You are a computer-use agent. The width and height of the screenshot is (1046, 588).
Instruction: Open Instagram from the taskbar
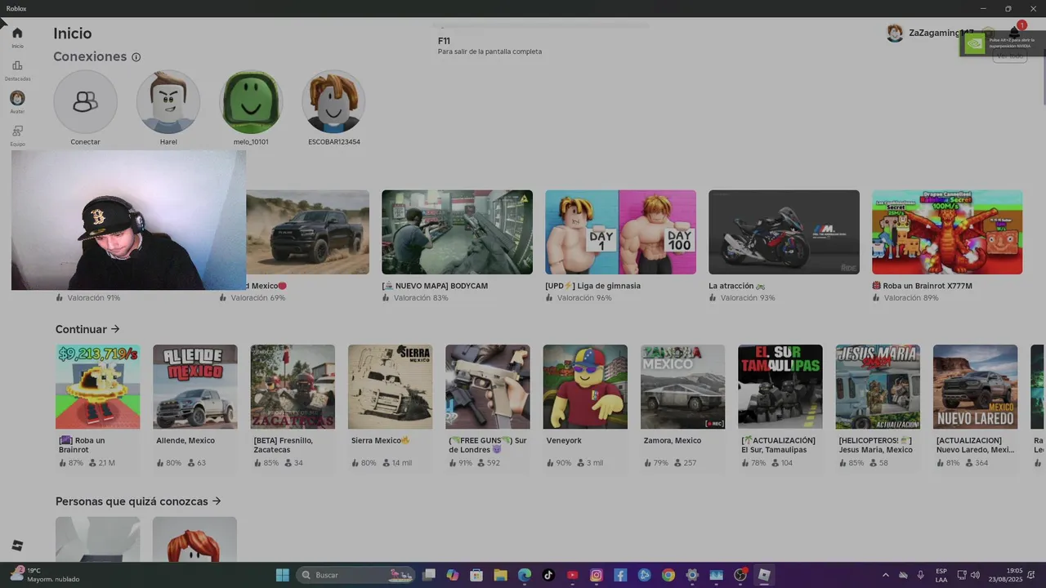[x=597, y=575]
